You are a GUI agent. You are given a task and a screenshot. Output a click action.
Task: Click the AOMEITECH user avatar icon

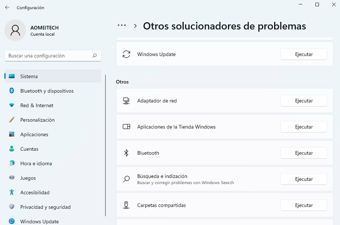coord(15,31)
